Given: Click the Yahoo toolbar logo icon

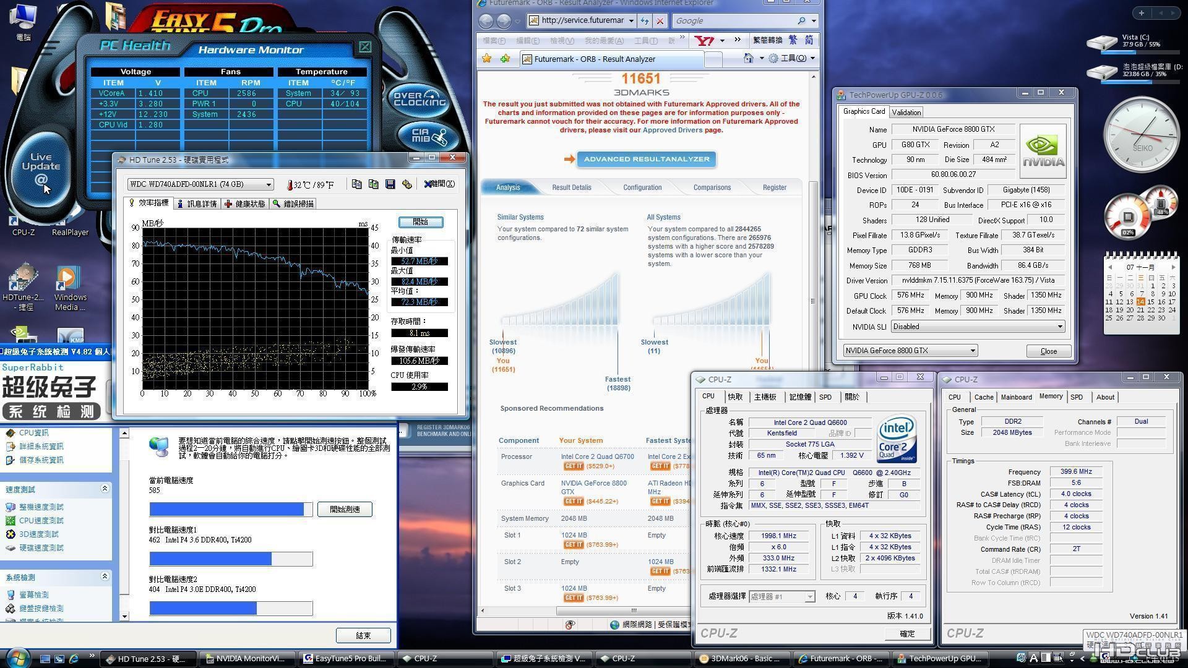Looking at the screenshot, I should (x=704, y=40).
